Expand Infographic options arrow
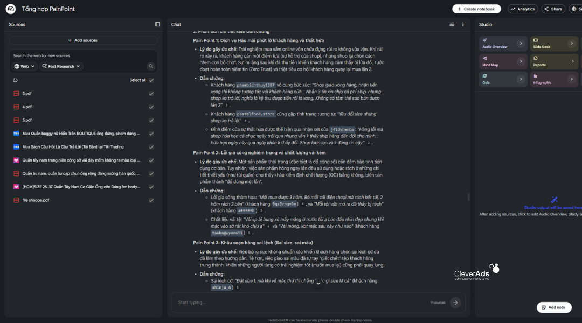 point(572,79)
